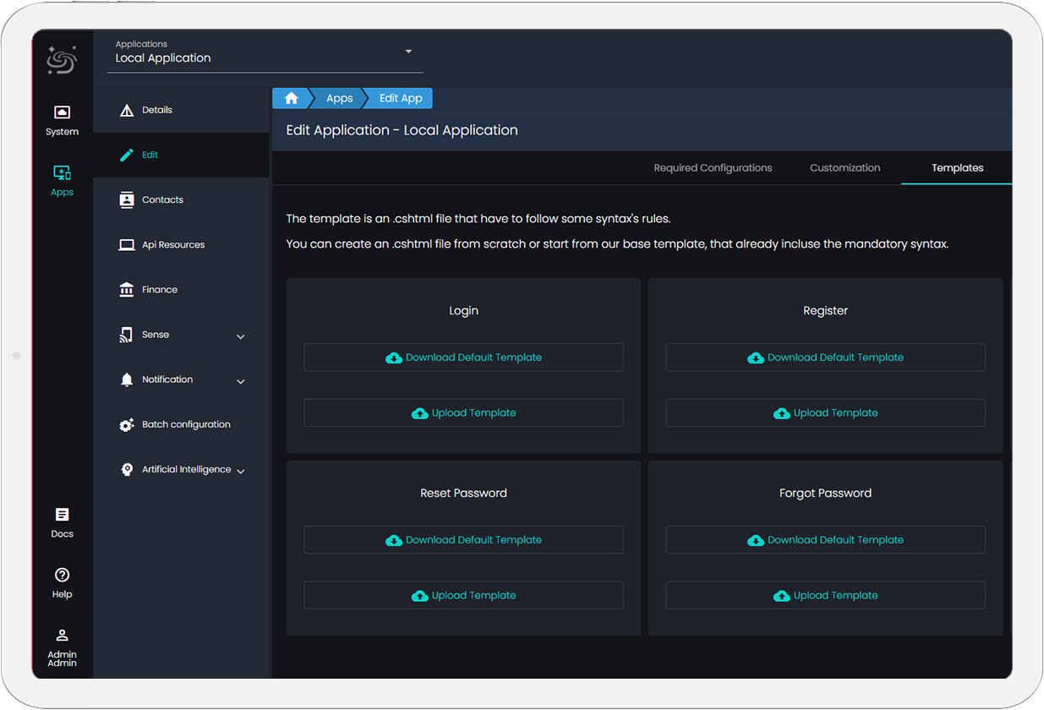
Task: Open the Docs icon in the sidebar
Action: tap(62, 522)
